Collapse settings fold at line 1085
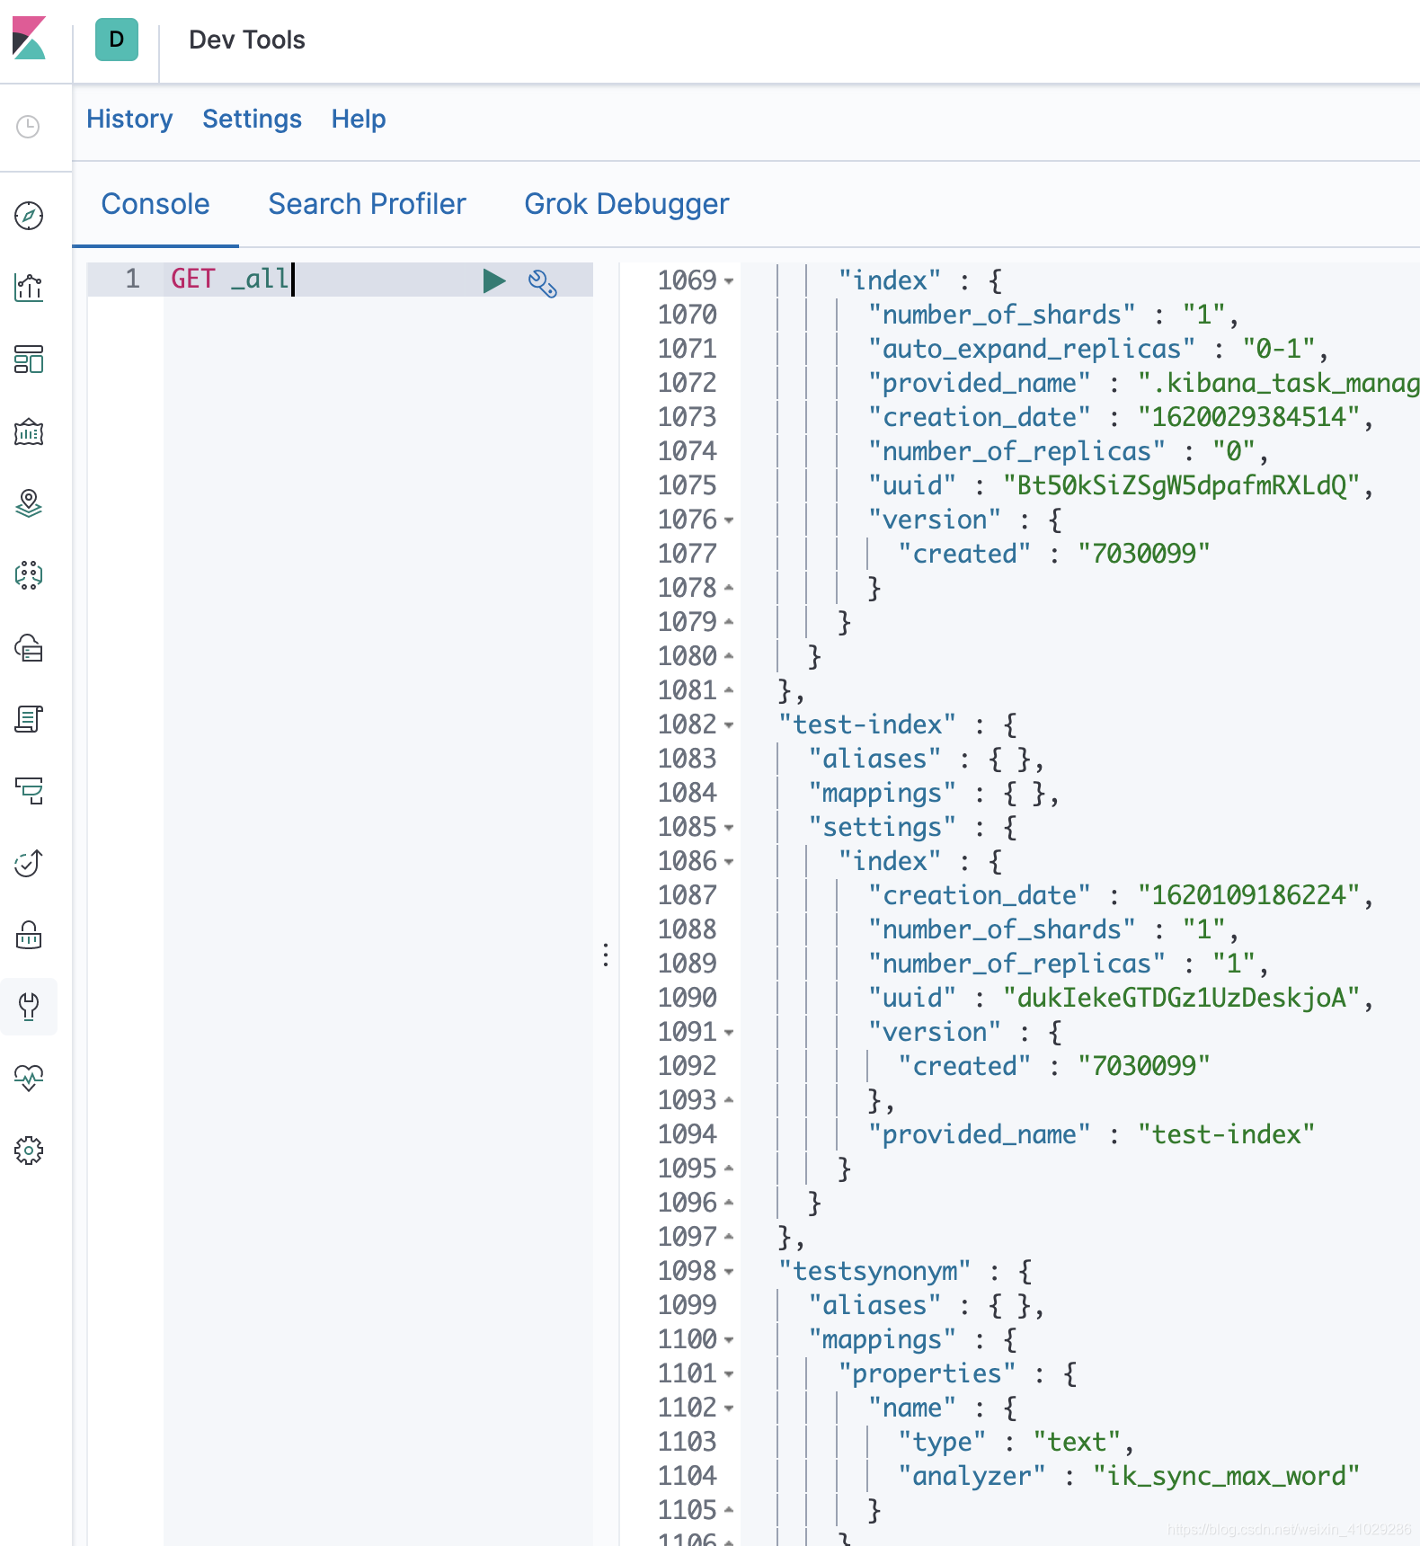The width and height of the screenshot is (1420, 1546). 729,828
